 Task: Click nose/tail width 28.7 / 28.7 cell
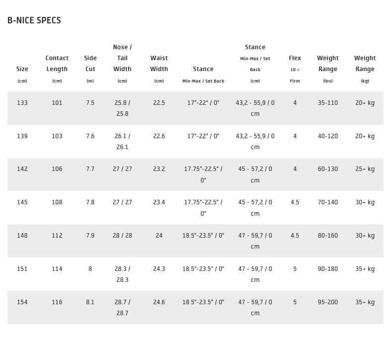click(x=122, y=308)
